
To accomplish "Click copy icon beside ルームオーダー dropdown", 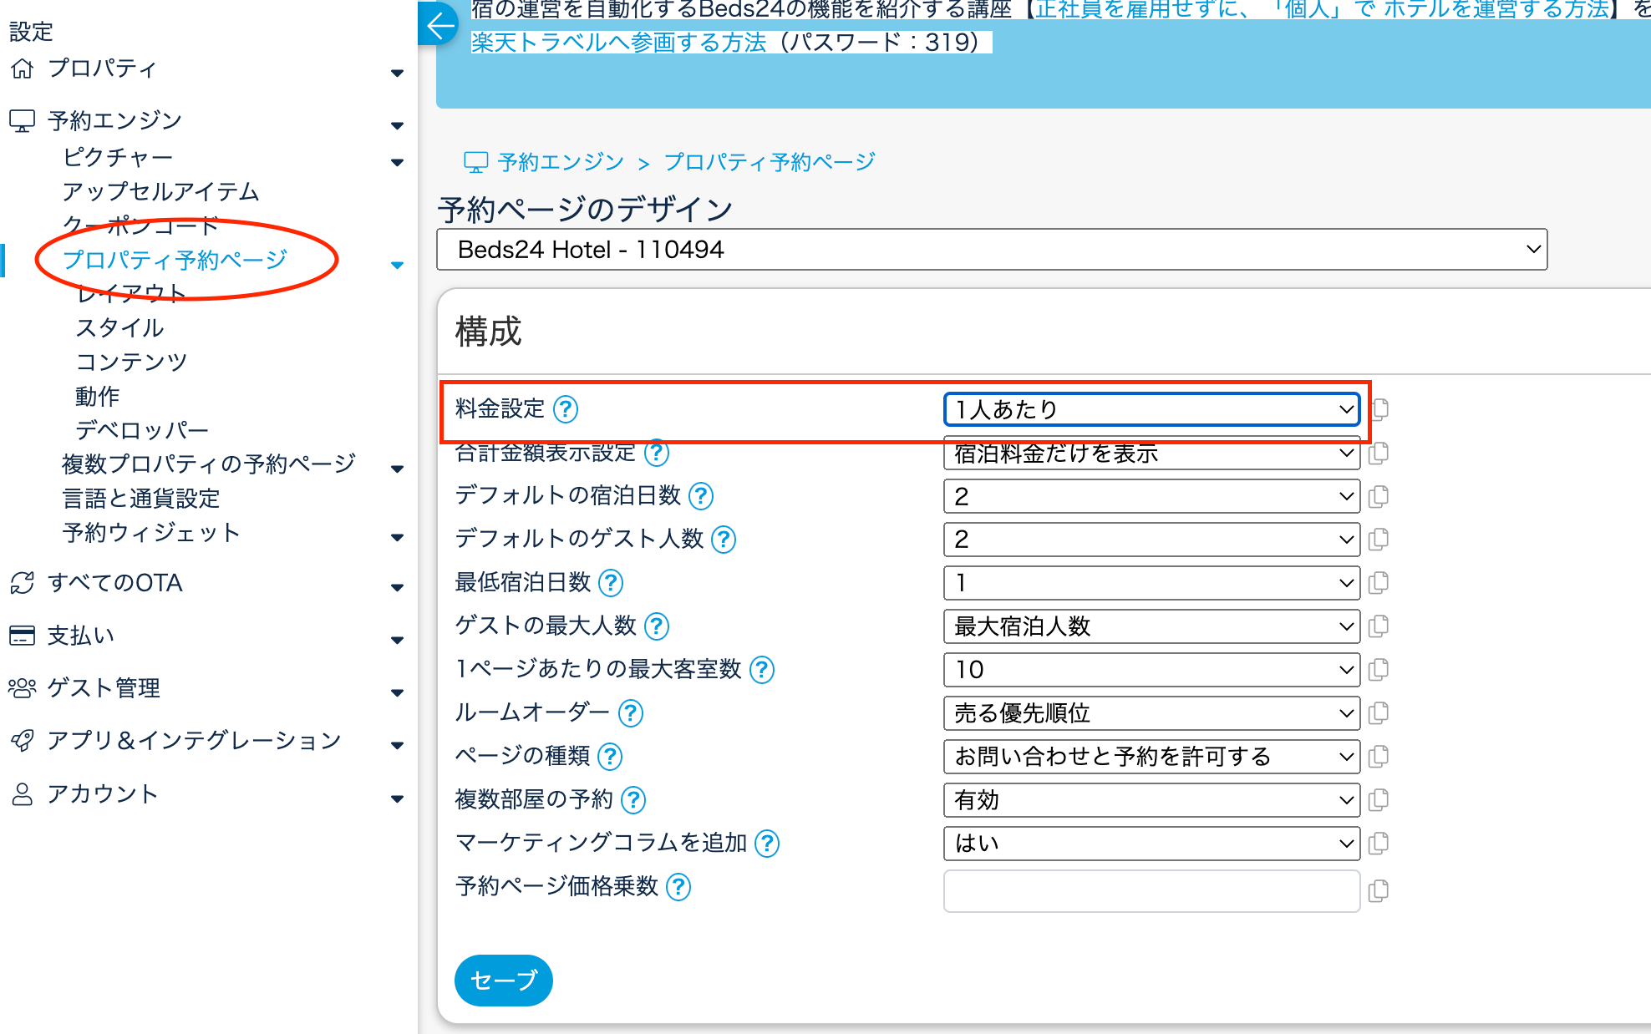I will [x=1379, y=713].
